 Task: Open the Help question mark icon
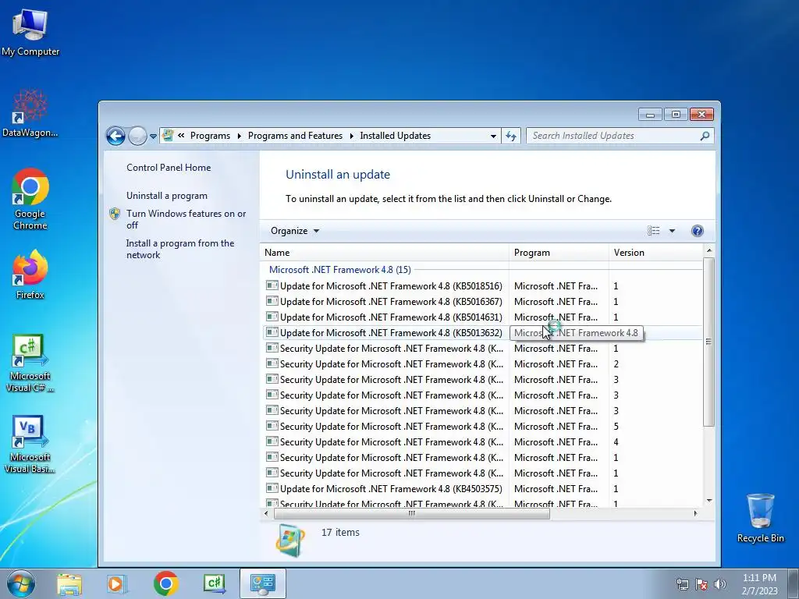tap(697, 231)
